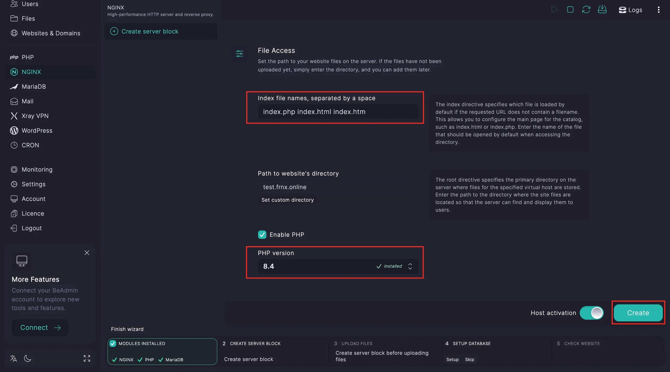Click the install/download module icon
The image size is (670, 372).
602,9
